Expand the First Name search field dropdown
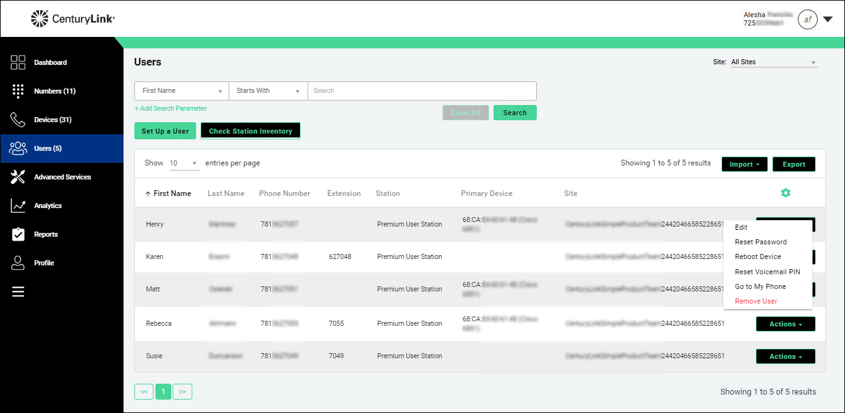 coord(181,91)
